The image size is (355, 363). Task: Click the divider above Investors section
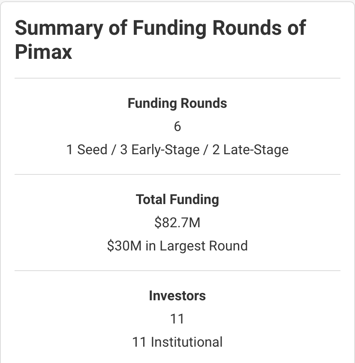point(177,270)
